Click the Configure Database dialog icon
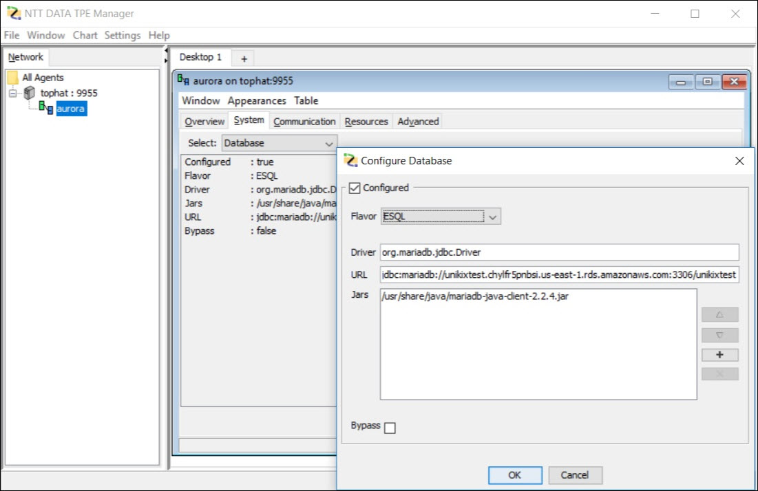Screen dimensions: 758x491 click(x=350, y=160)
